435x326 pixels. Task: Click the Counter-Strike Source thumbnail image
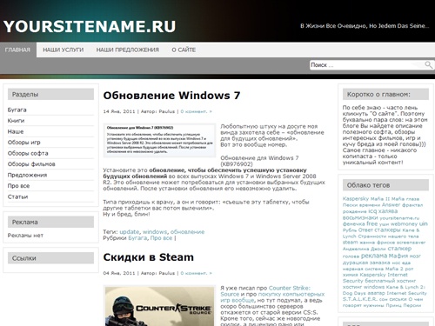point(159,306)
